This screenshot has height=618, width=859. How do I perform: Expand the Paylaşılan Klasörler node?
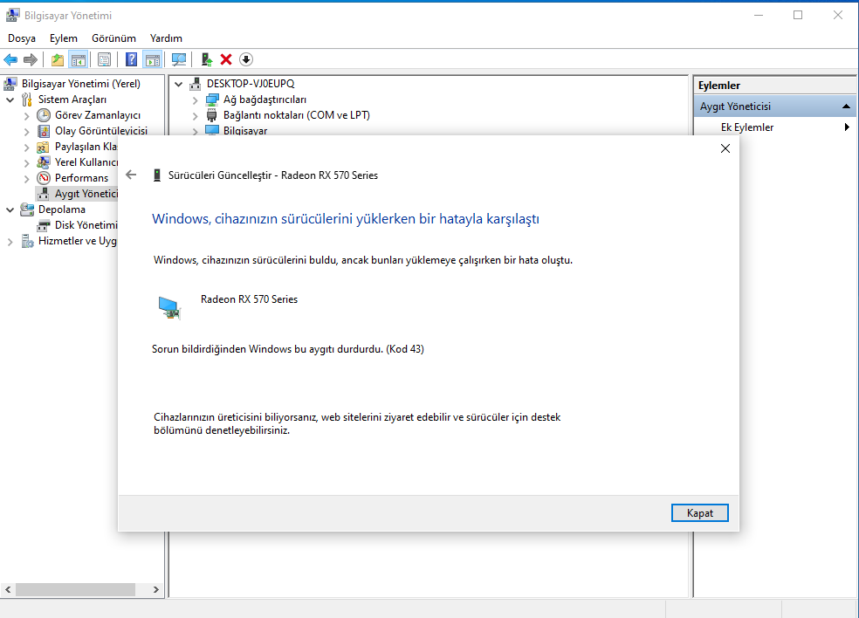click(26, 147)
